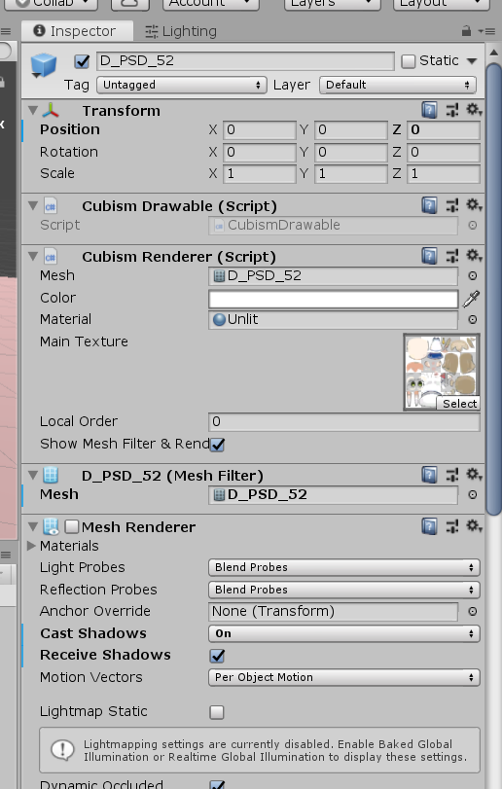Viewport: 502px width, 789px height.
Task: Open Mesh Renderer gear menu
Action: click(x=474, y=525)
